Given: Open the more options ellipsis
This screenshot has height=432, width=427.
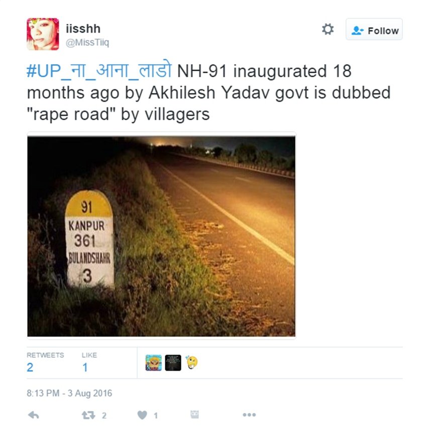Looking at the screenshot, I should (249, 414).
